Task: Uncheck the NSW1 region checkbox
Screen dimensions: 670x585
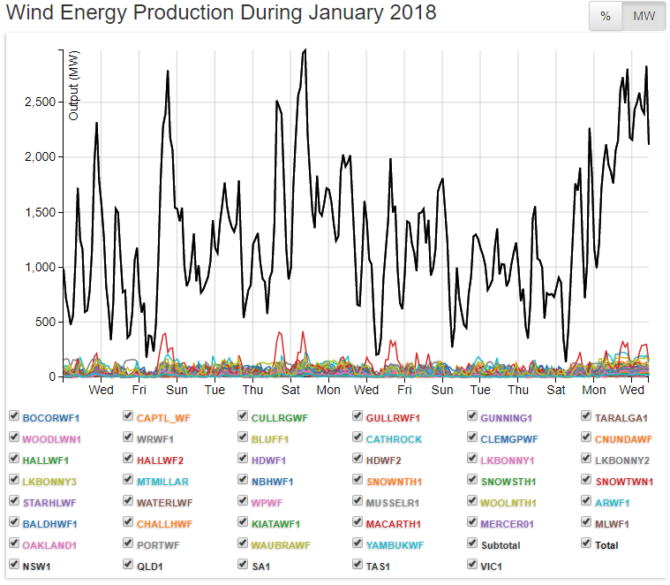Action: (x=13, y=566)
